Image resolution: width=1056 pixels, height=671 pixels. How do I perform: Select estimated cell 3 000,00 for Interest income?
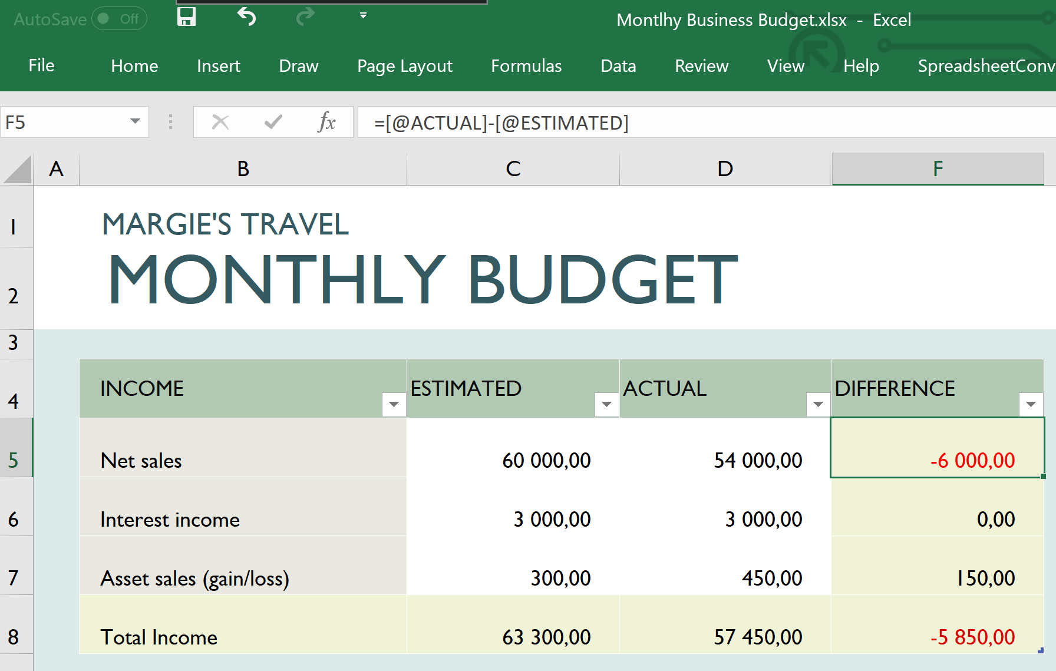(x=513, y=507)
